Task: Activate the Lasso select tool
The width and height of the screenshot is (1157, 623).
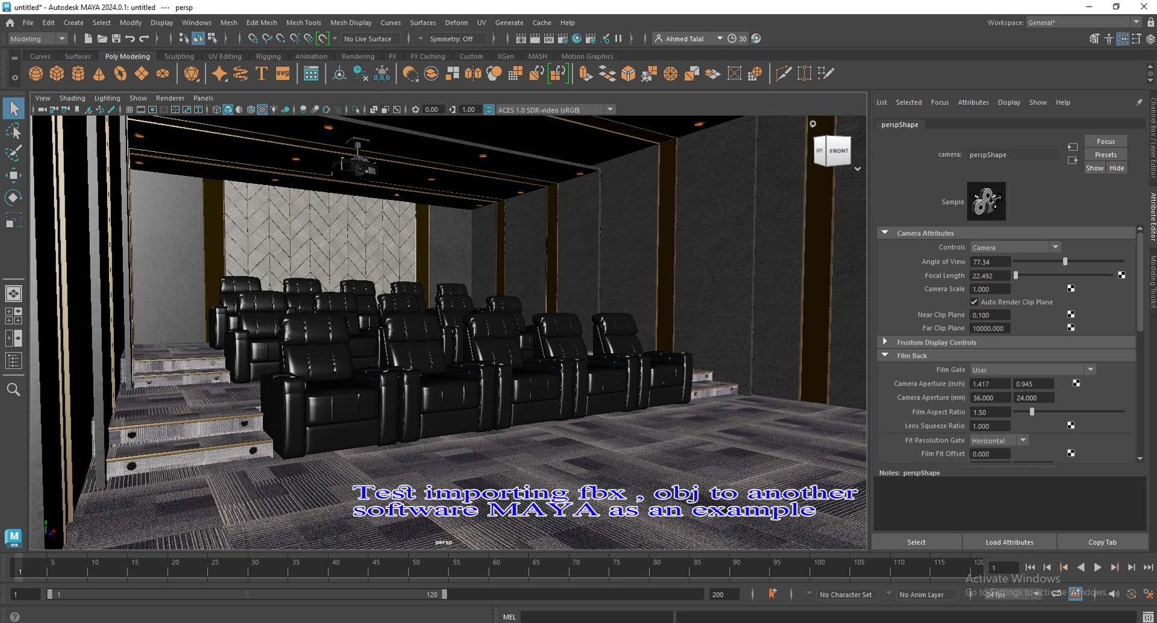Action: [x=13, y=131]
